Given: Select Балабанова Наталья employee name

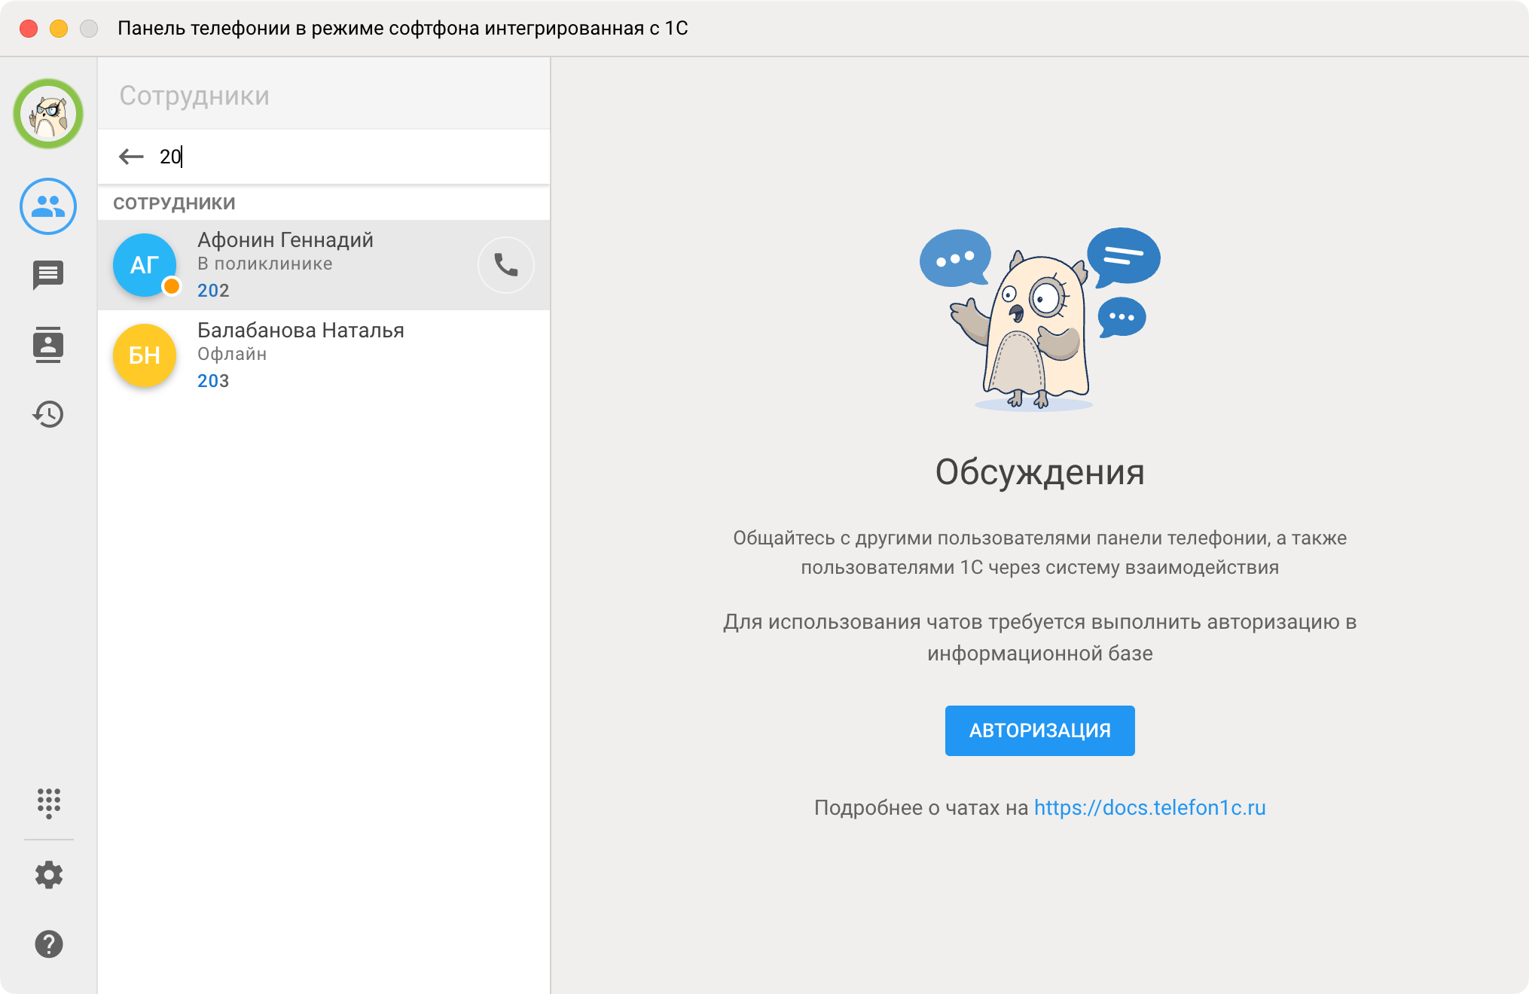Looking at the screenshot, I should click(x=301, y=331).
